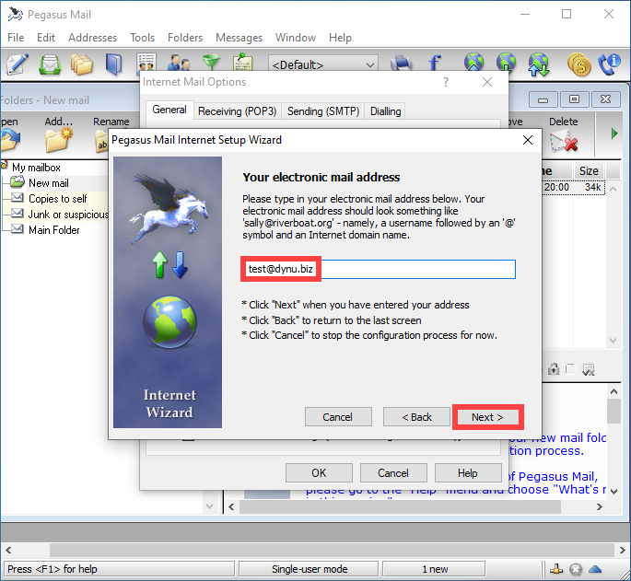
Task: Click the gold coin toolbar icon
Action: coord(578,64)
